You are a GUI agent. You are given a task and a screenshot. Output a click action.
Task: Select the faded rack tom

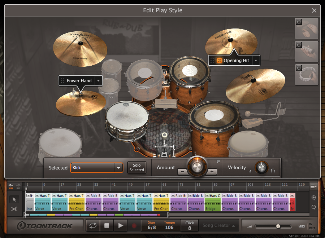144,80
